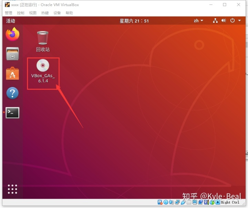Click the VirtualBox title bar app icon
This screenshot has height=208, width=248.
[x=7, y=5]
